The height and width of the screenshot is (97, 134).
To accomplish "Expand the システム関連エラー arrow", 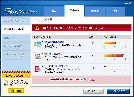I will [43, 42].
